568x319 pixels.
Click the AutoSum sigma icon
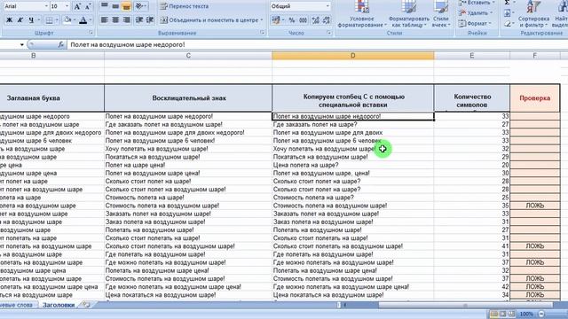(x=507, y=3)
